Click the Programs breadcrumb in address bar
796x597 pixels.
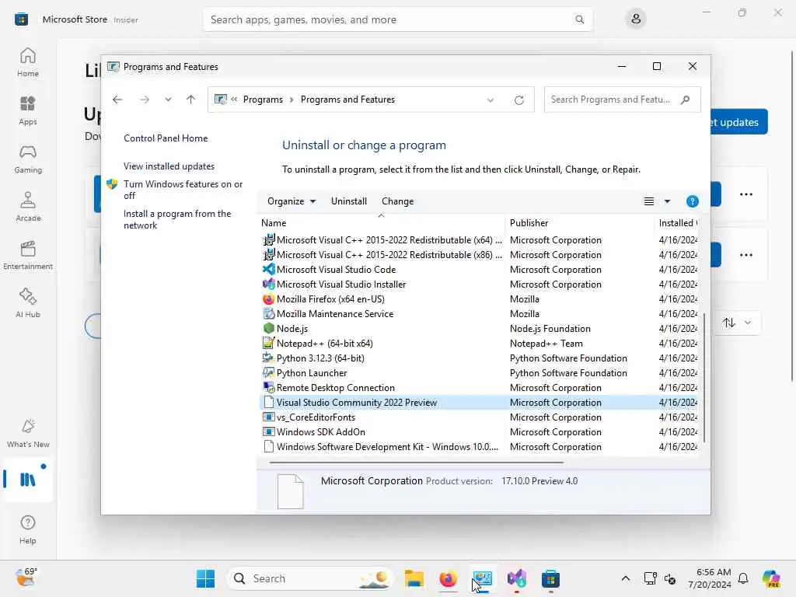click(x=263, y=99)
